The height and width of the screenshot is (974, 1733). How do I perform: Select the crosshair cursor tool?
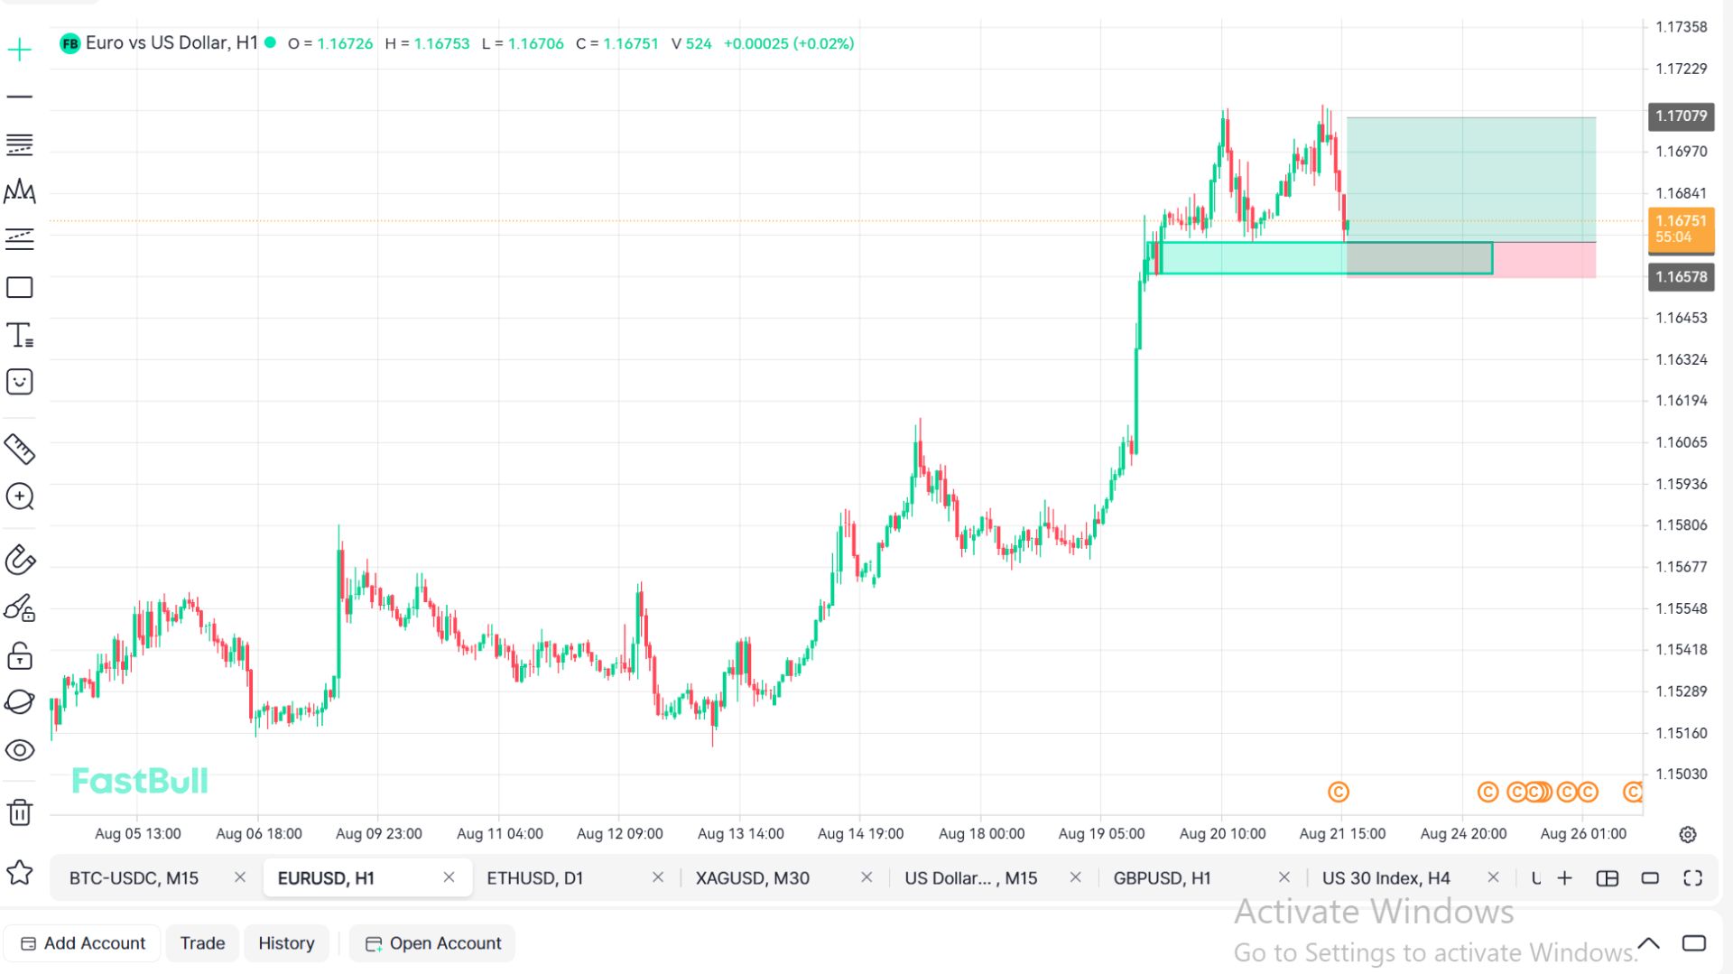coord(20,50)
